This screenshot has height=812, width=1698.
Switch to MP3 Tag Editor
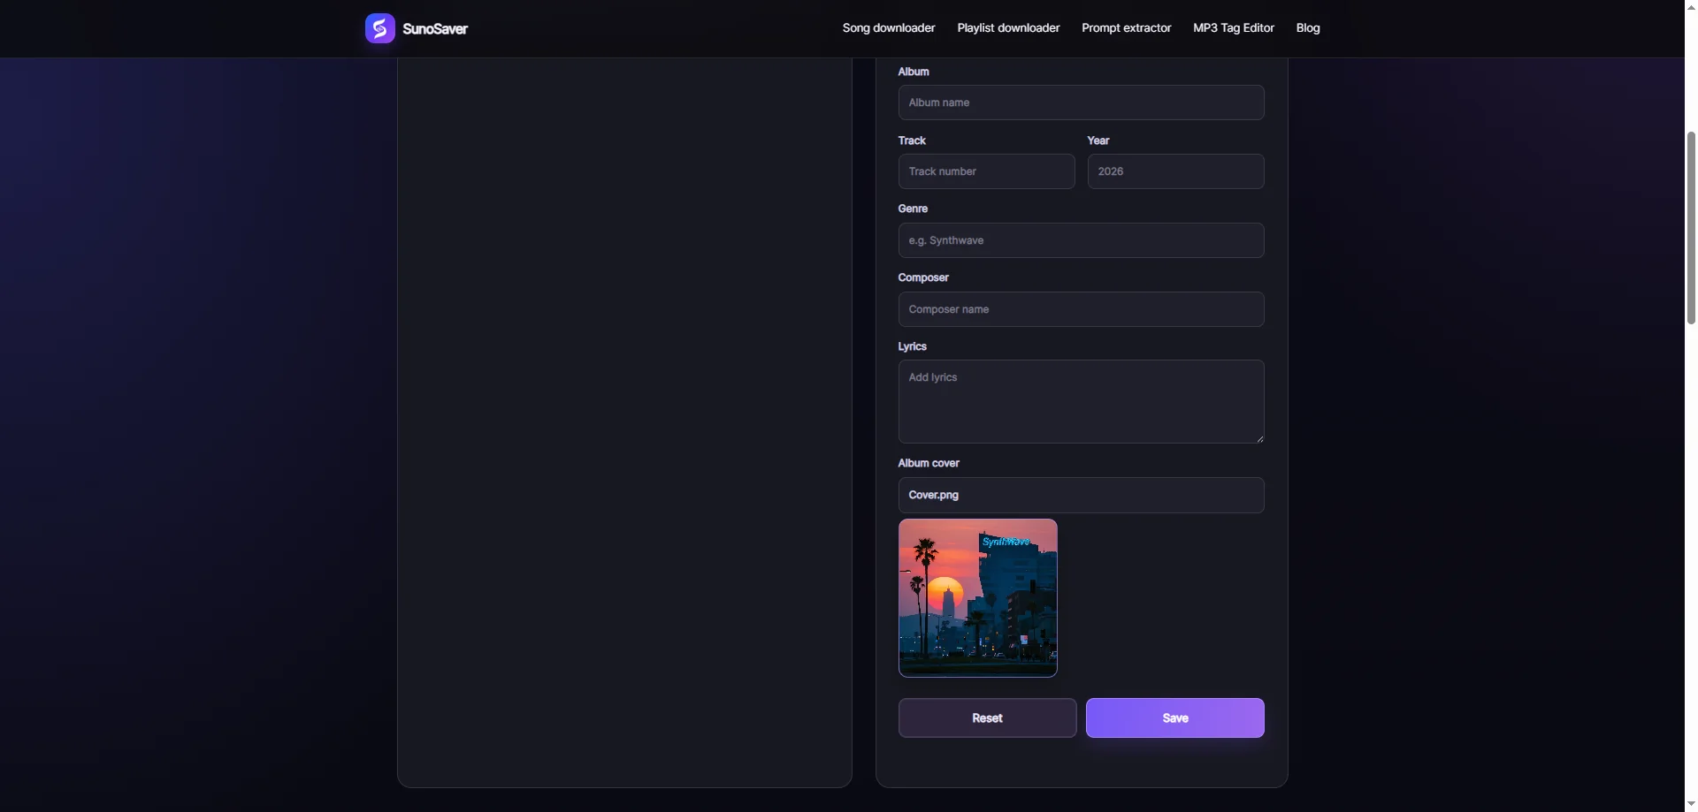(x=1233, y=28)
